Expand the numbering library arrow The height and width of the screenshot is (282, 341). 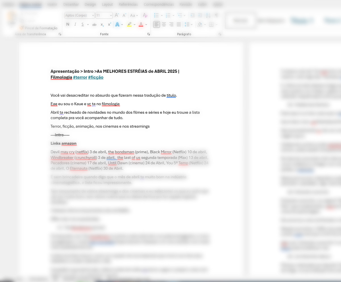pos(173,15)
